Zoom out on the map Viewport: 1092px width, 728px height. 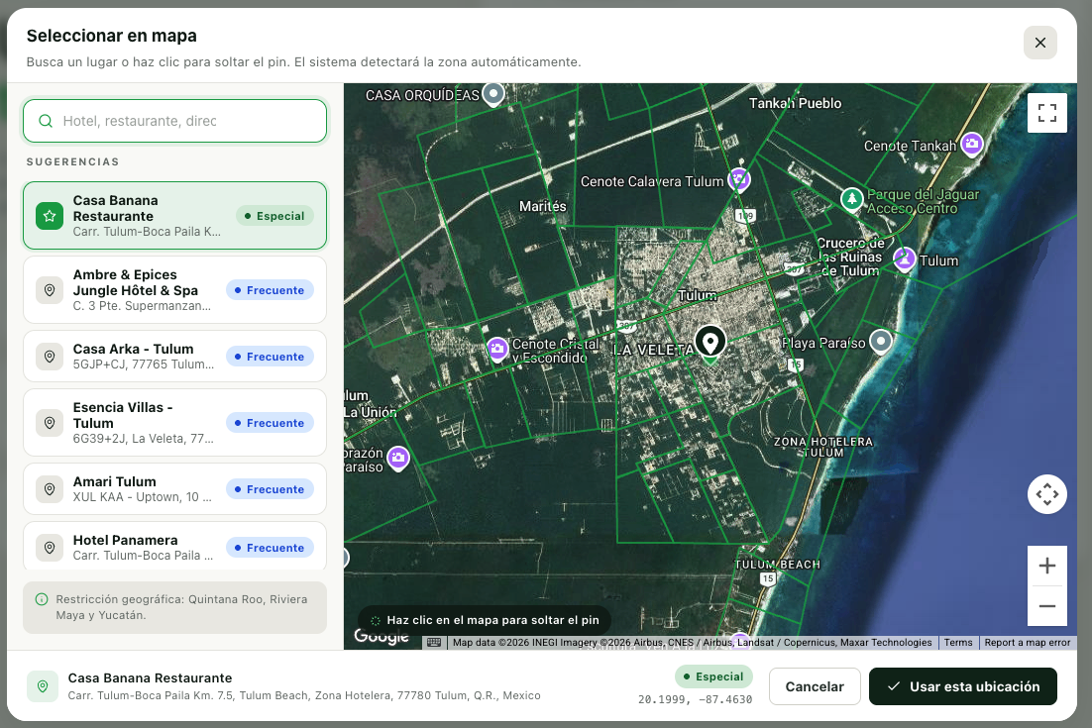[x=1046, y=606]
